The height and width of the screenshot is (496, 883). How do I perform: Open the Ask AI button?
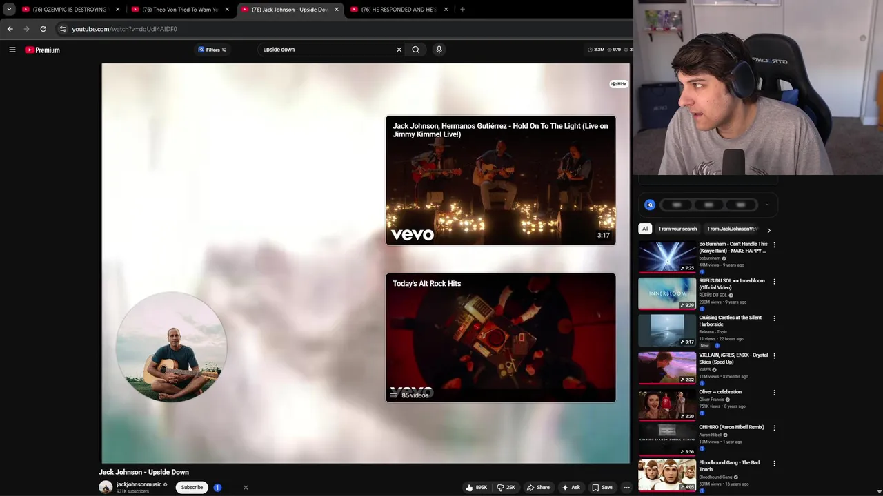pyautogui.click(x=571, y=487)
